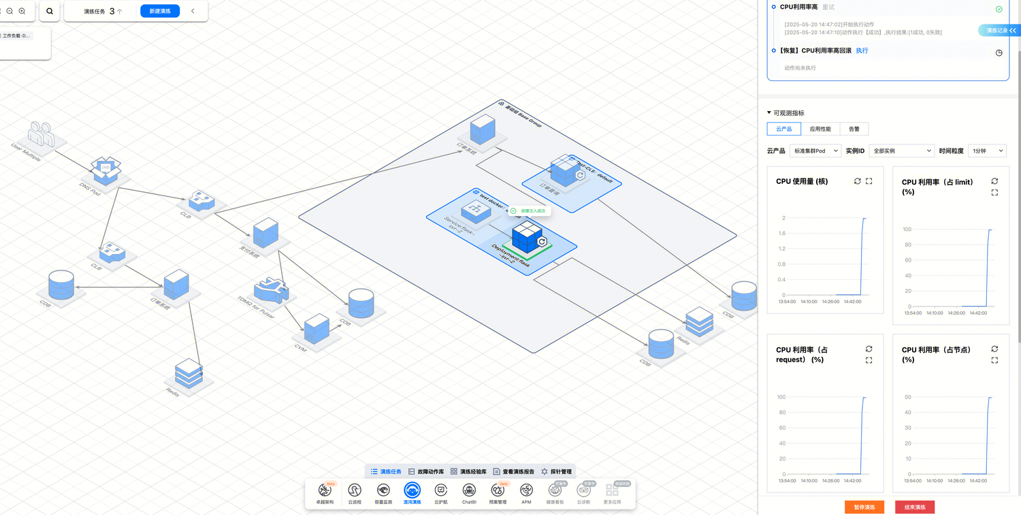1021x515 pixels.
Task: Open the 预案管理 app icon
Action: pos(498,493)
